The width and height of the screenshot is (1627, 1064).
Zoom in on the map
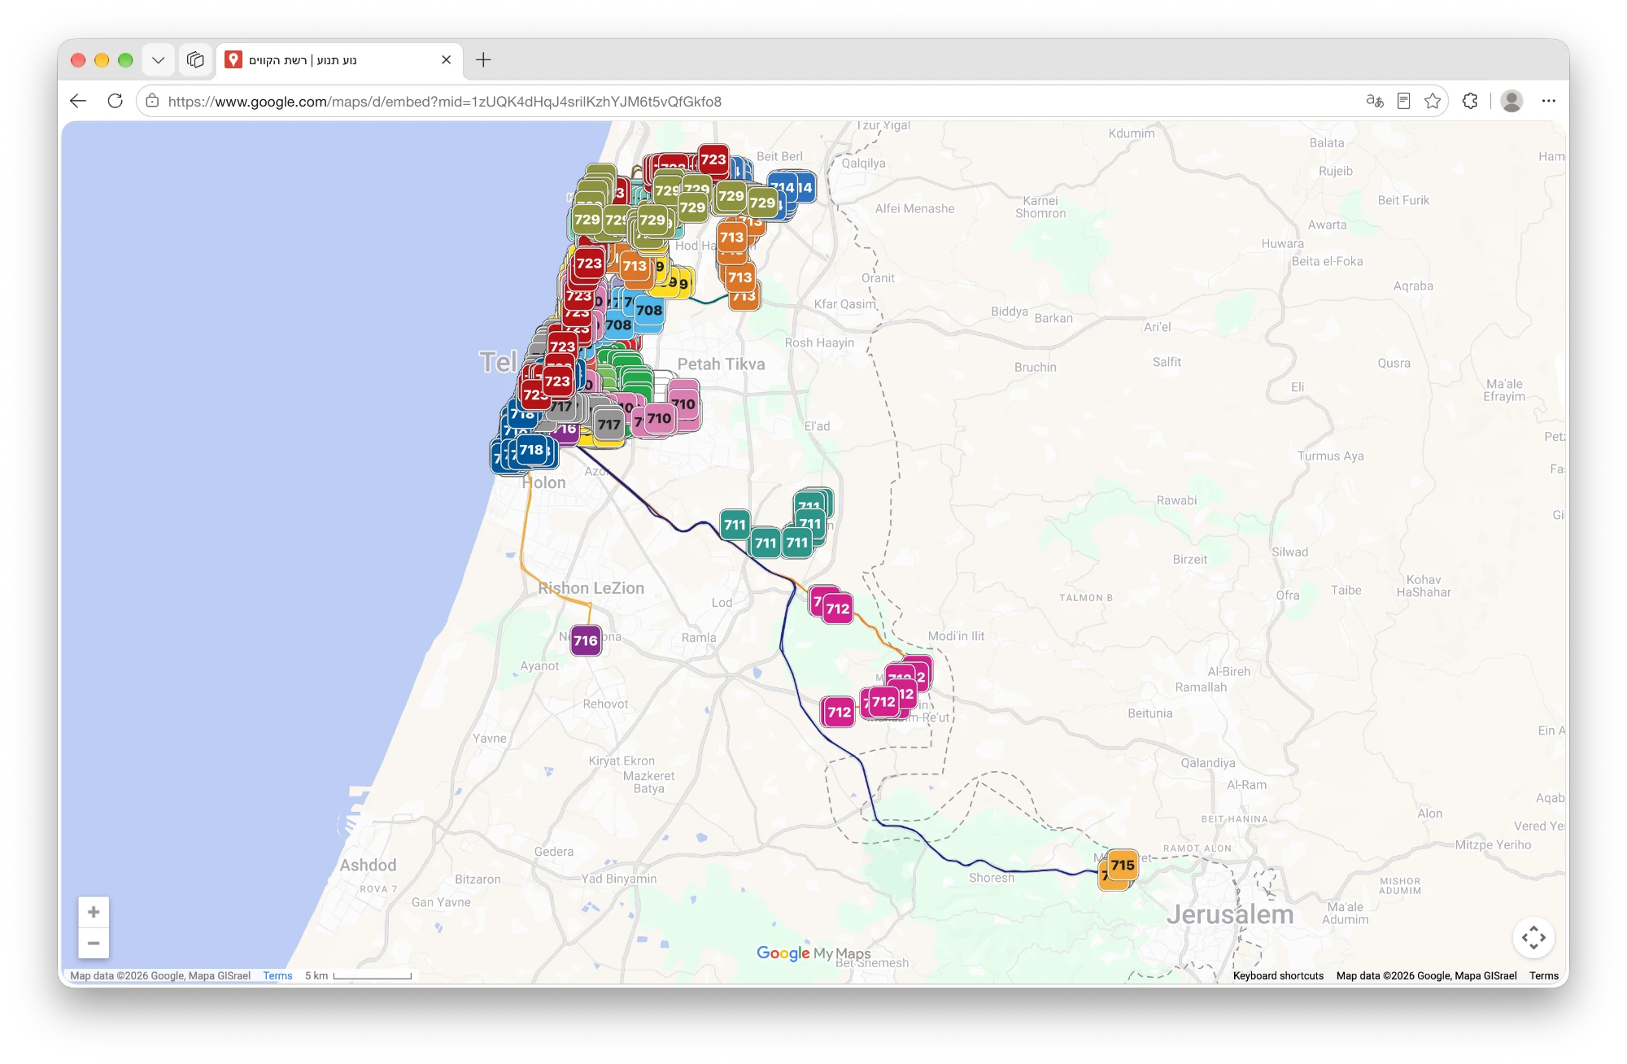click(94, 912)
